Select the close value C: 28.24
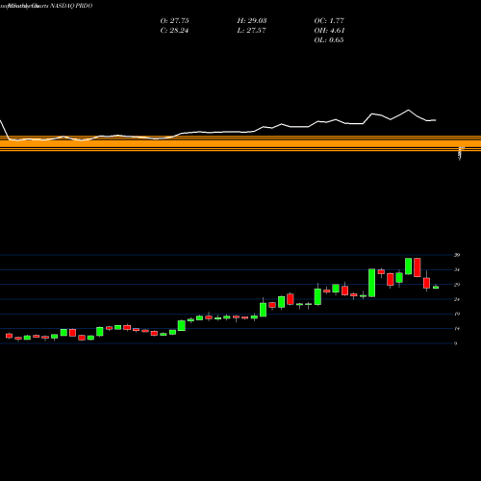This screenshot has width=481, height=481. click(x=174, y=31)
